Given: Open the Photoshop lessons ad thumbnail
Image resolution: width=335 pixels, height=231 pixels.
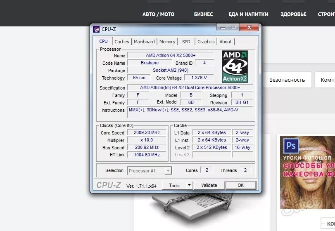Looking at the screenshot, I should point(307,172).
